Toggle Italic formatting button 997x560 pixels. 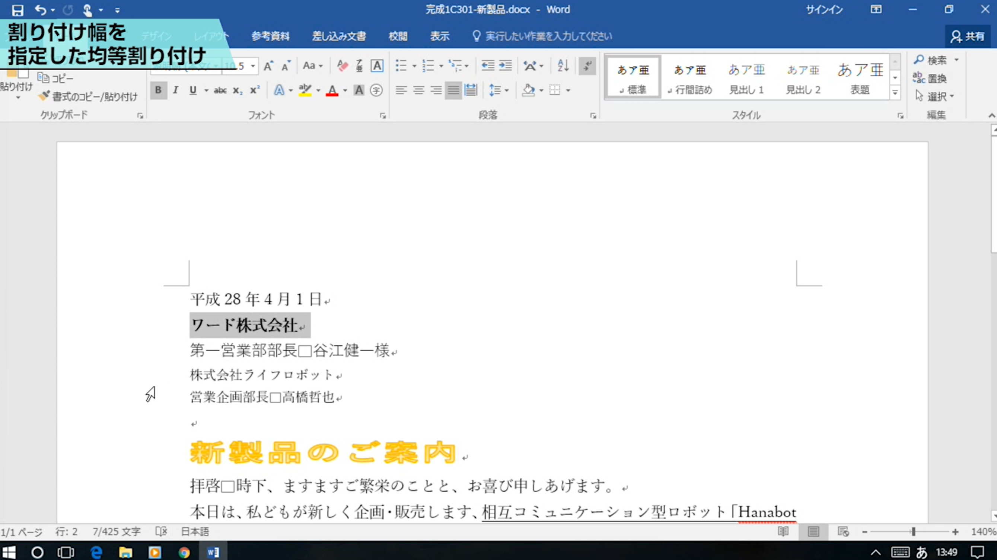coord(176,90)
